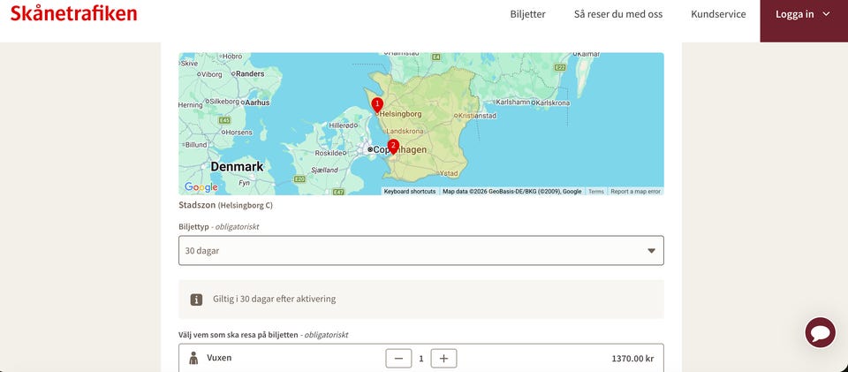Click the adult person icon next to Vuxen
Screen dimensions: 848x372
[193, 359]
